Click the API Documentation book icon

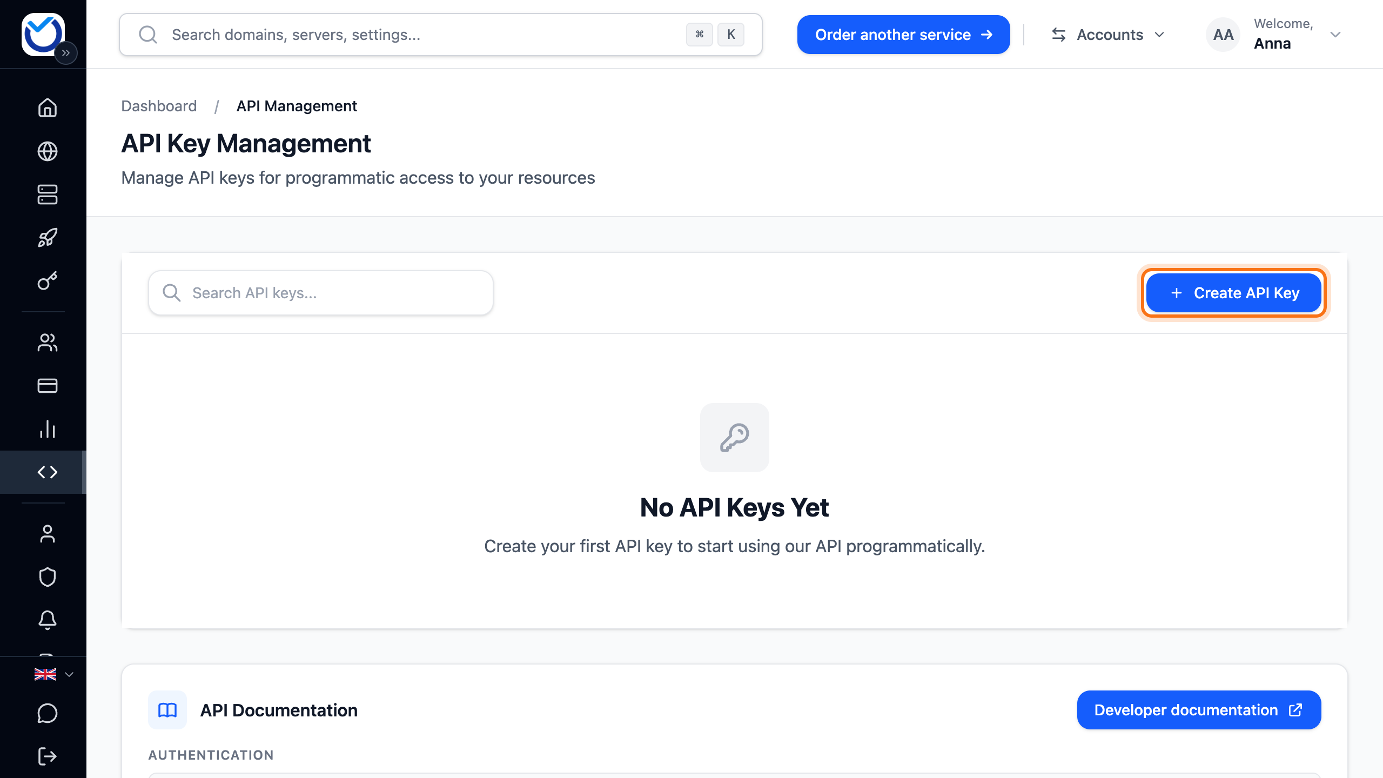(167, 710)
